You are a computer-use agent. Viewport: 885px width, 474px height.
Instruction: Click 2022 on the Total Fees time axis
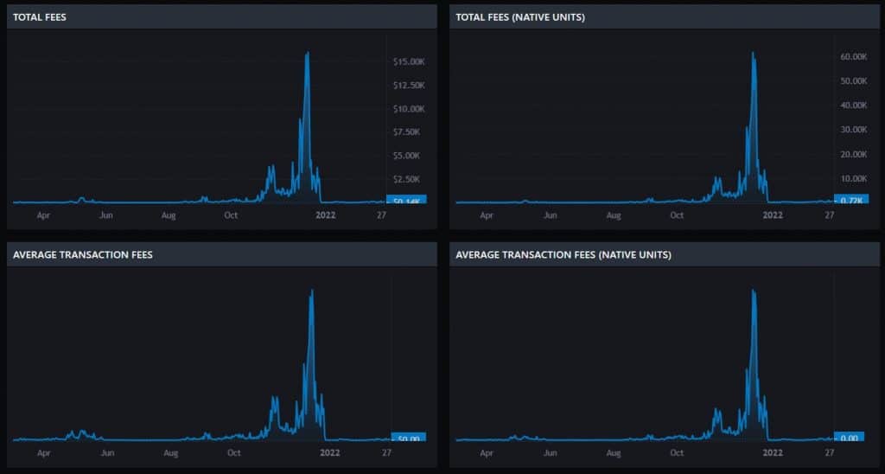pos(326,215)
